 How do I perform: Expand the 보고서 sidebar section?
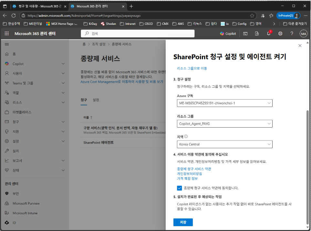click(63, 160)
